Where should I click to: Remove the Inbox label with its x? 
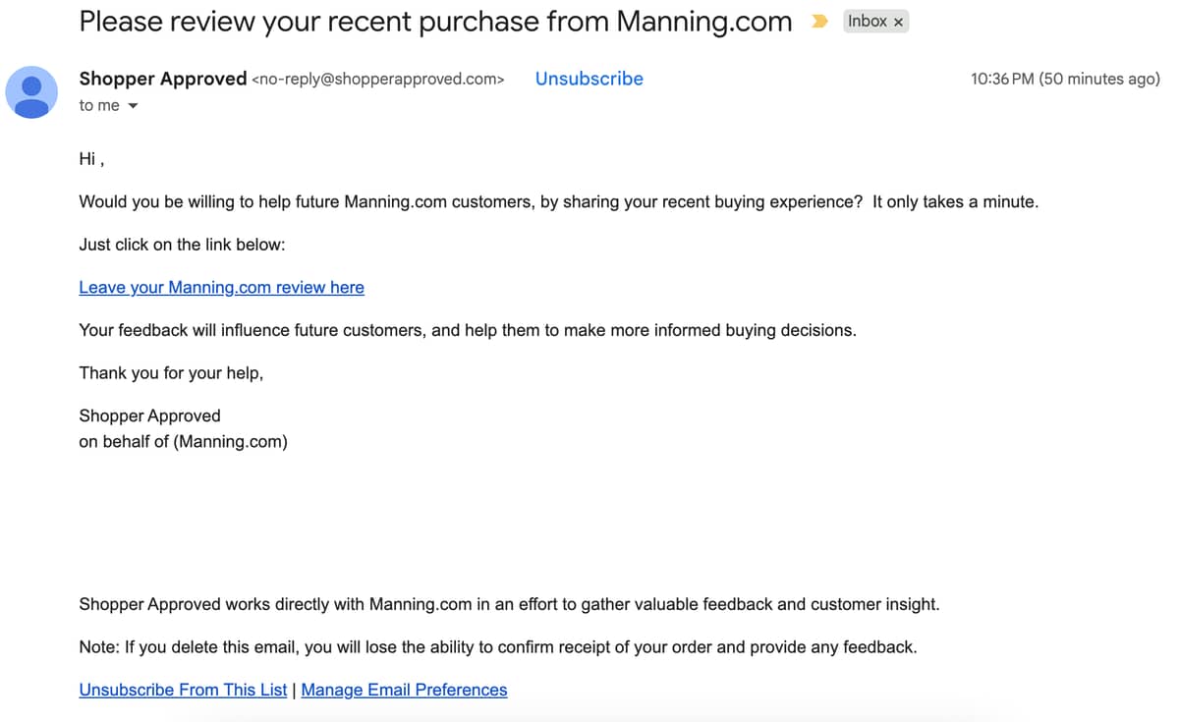click(x=898, y=22)
